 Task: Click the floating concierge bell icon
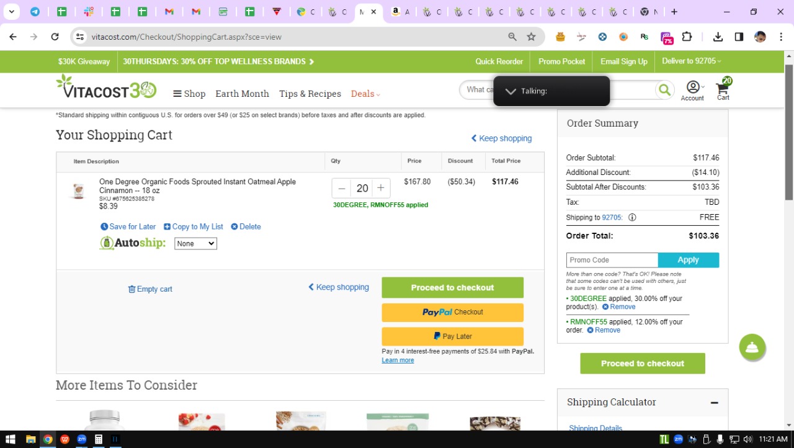[752, 347]
